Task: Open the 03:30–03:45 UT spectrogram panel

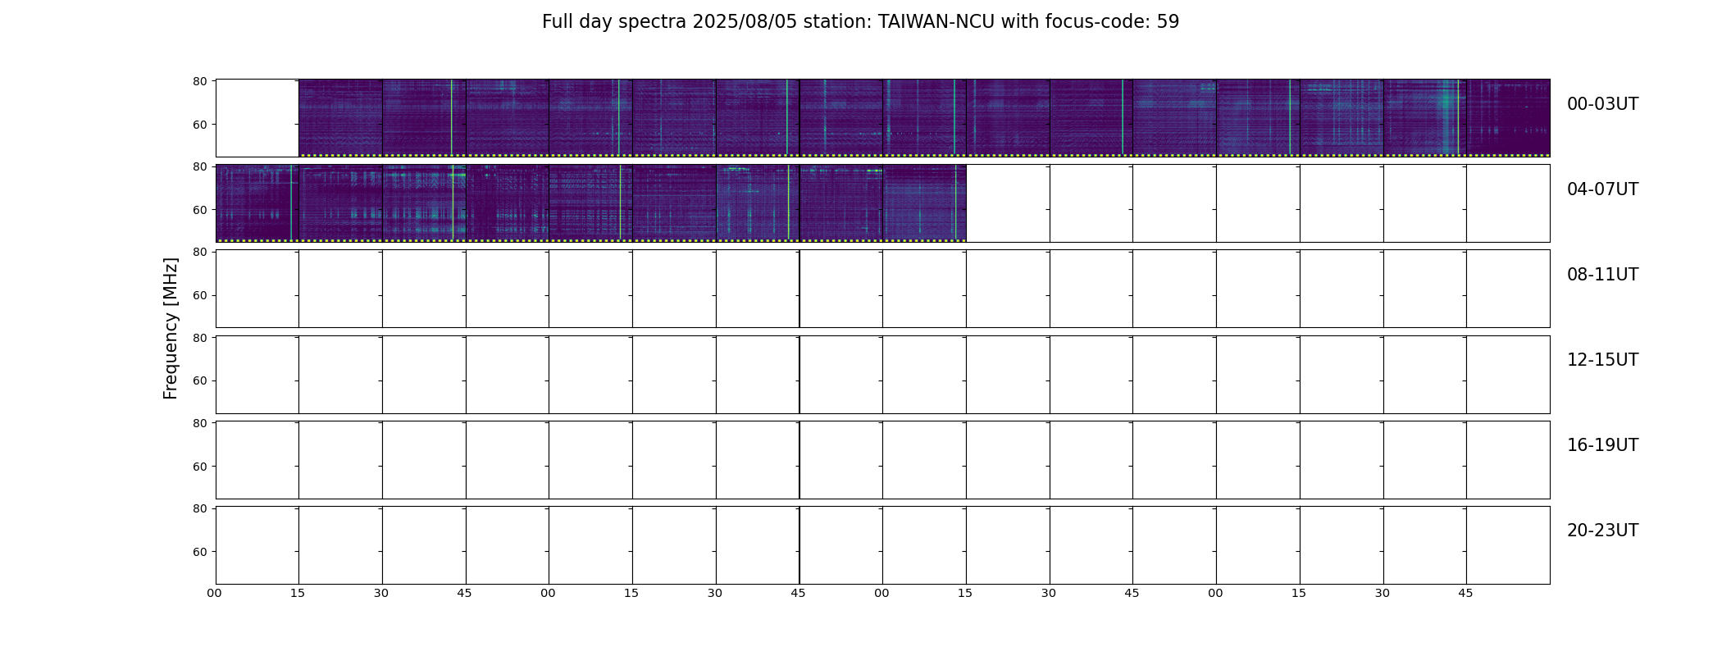Action: 1424,118
